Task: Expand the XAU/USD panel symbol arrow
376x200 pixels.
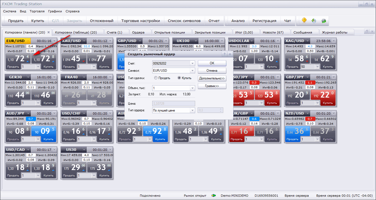Action: [x=84, y=41]
